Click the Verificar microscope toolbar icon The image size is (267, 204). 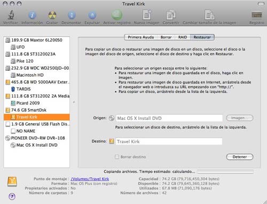(x=11, y=15)
